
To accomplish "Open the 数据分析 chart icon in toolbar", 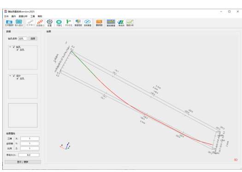I will coord(130,23).
